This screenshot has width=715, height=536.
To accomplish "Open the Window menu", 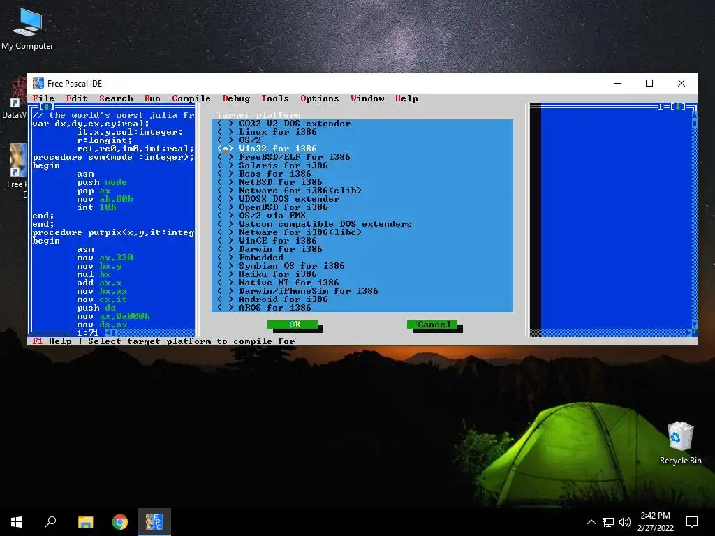I will [367, 98].
